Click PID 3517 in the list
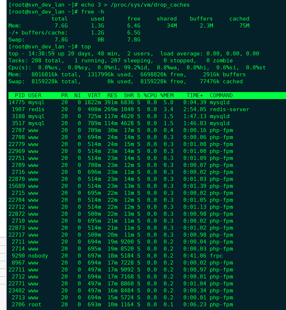This screenshot has width=286, height=310. click(x=18, y=123)
